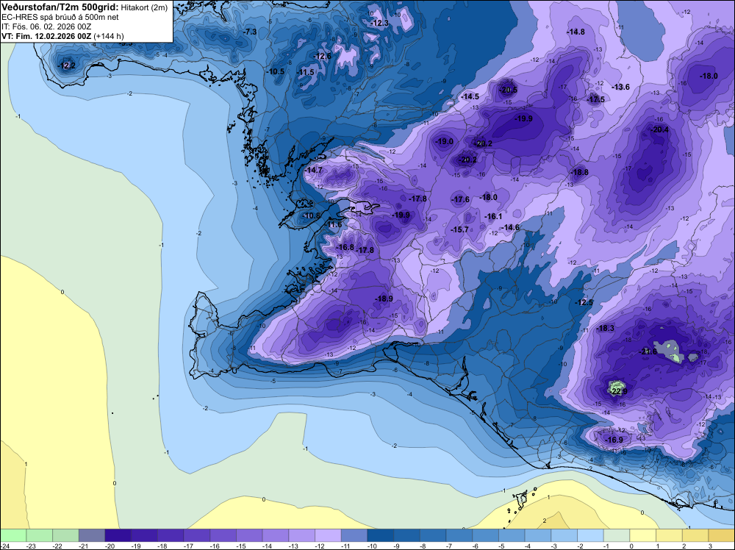Click the -20.4 temperature value on the map
The width and height of the screenshot is (735, 550).
(660, 130)
